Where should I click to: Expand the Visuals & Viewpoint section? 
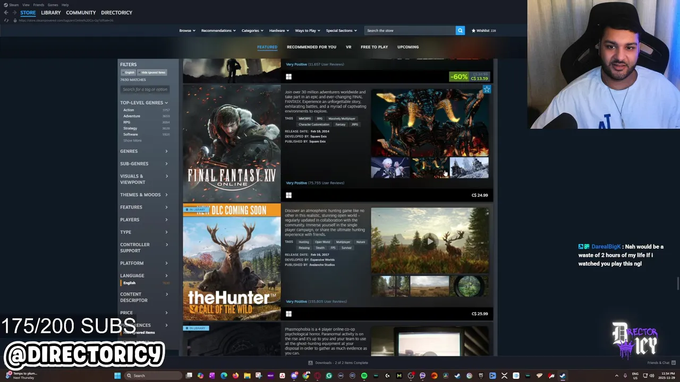point(144,179)
